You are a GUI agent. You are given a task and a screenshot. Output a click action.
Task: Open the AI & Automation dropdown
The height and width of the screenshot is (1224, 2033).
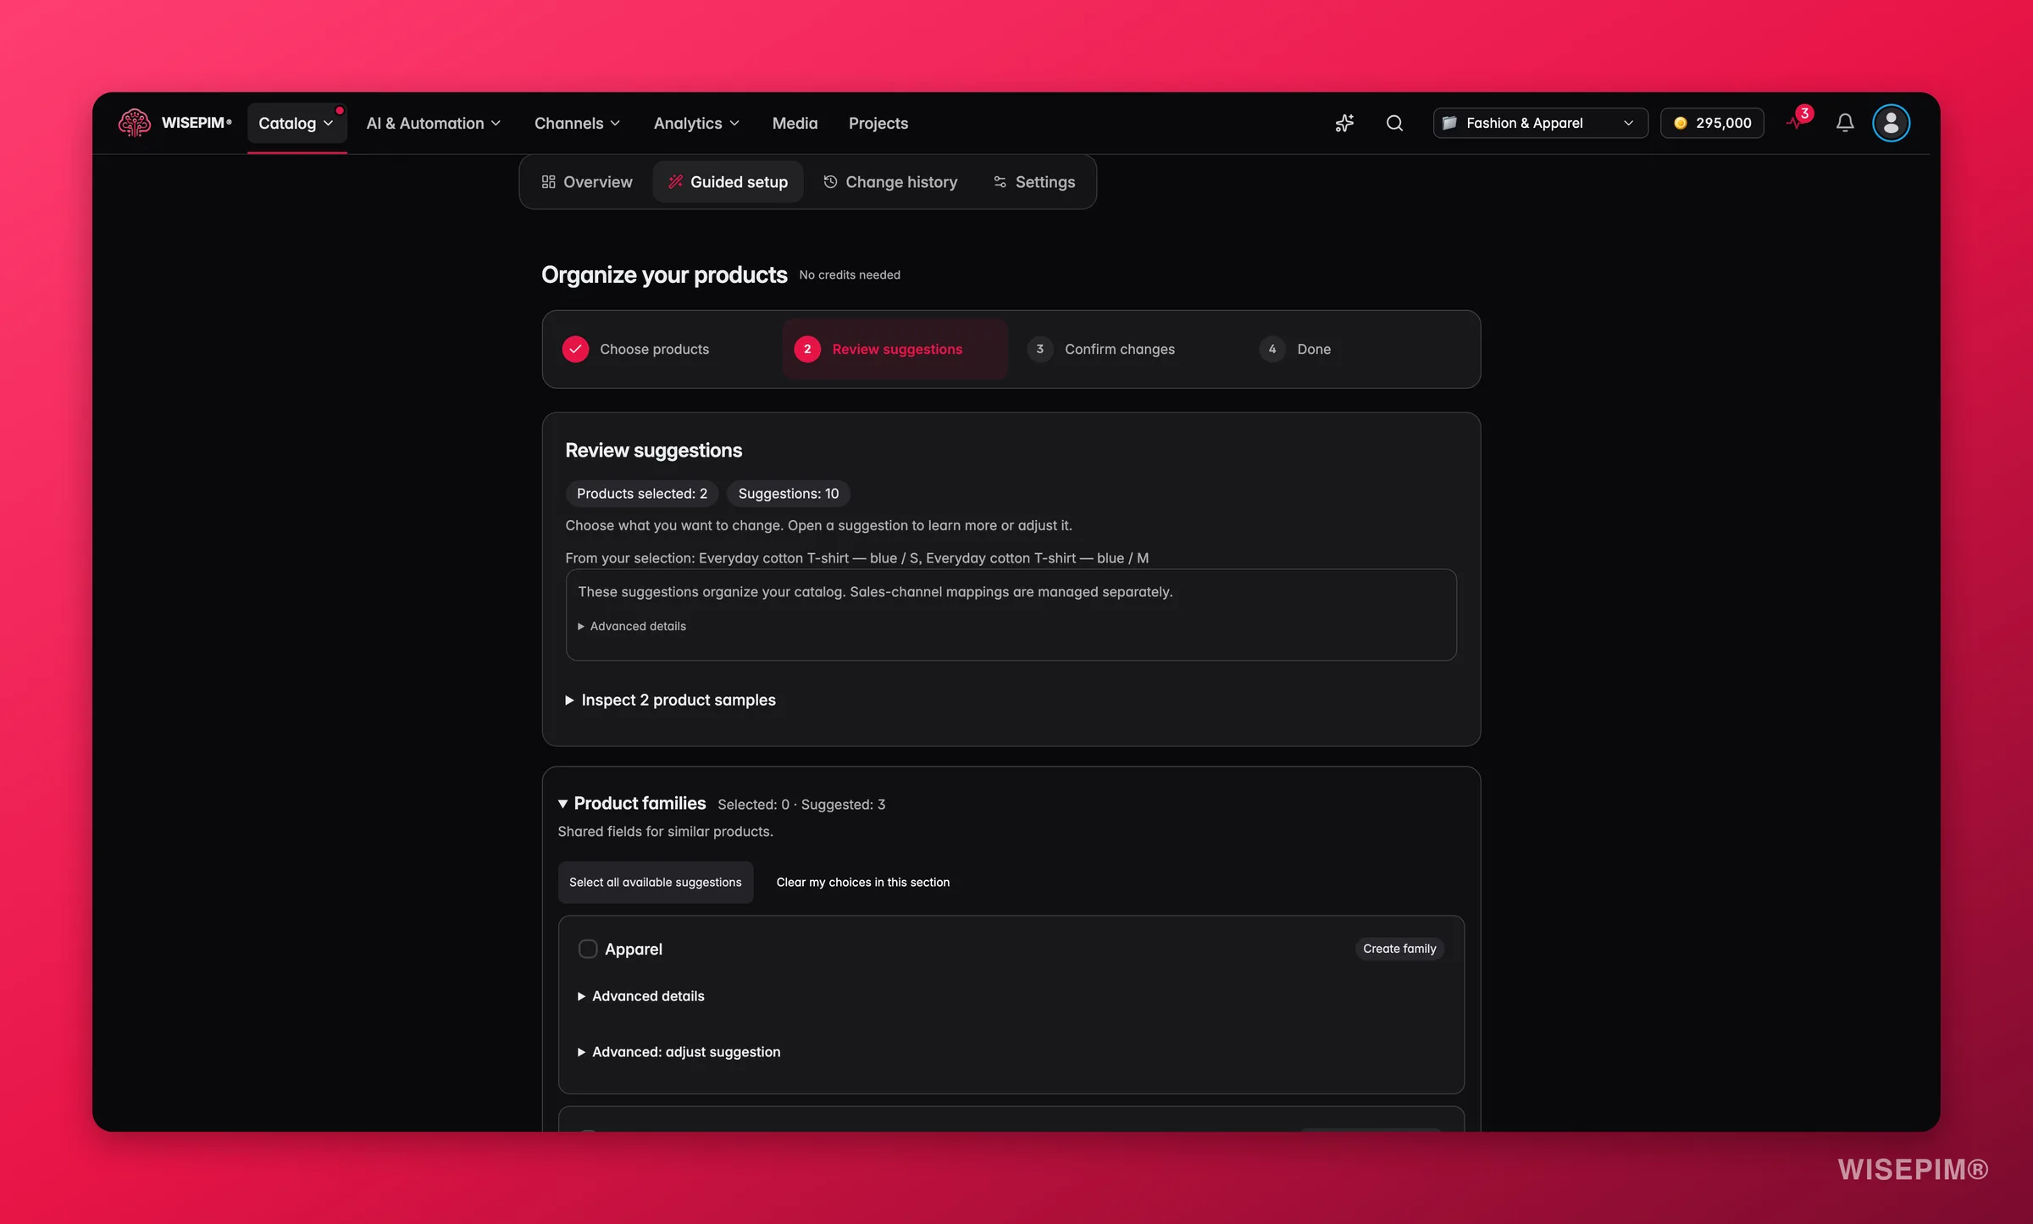click(434, 124)
